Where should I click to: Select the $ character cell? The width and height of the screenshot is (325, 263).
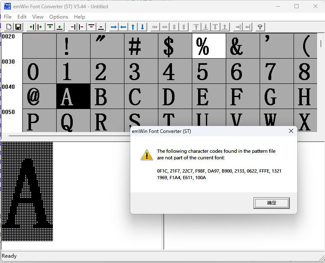point(175,46)
